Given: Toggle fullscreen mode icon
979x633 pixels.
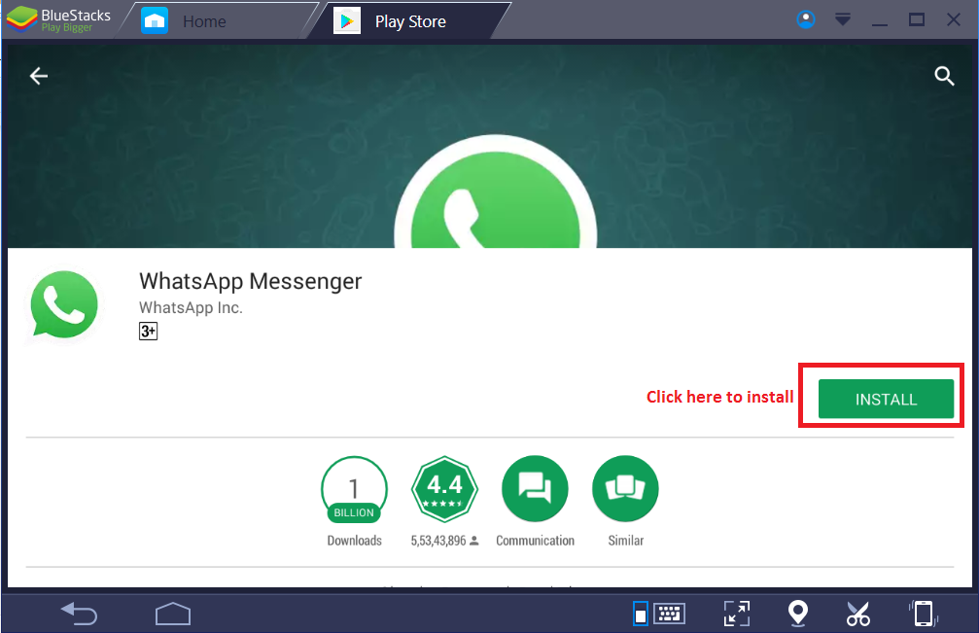Looking at the screenshot, I should (x=737, y=614).
